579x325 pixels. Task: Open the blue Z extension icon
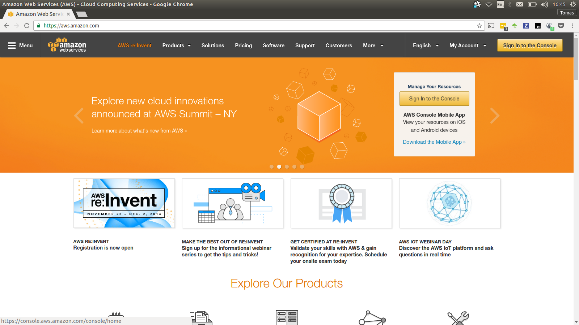coord(526,26)
